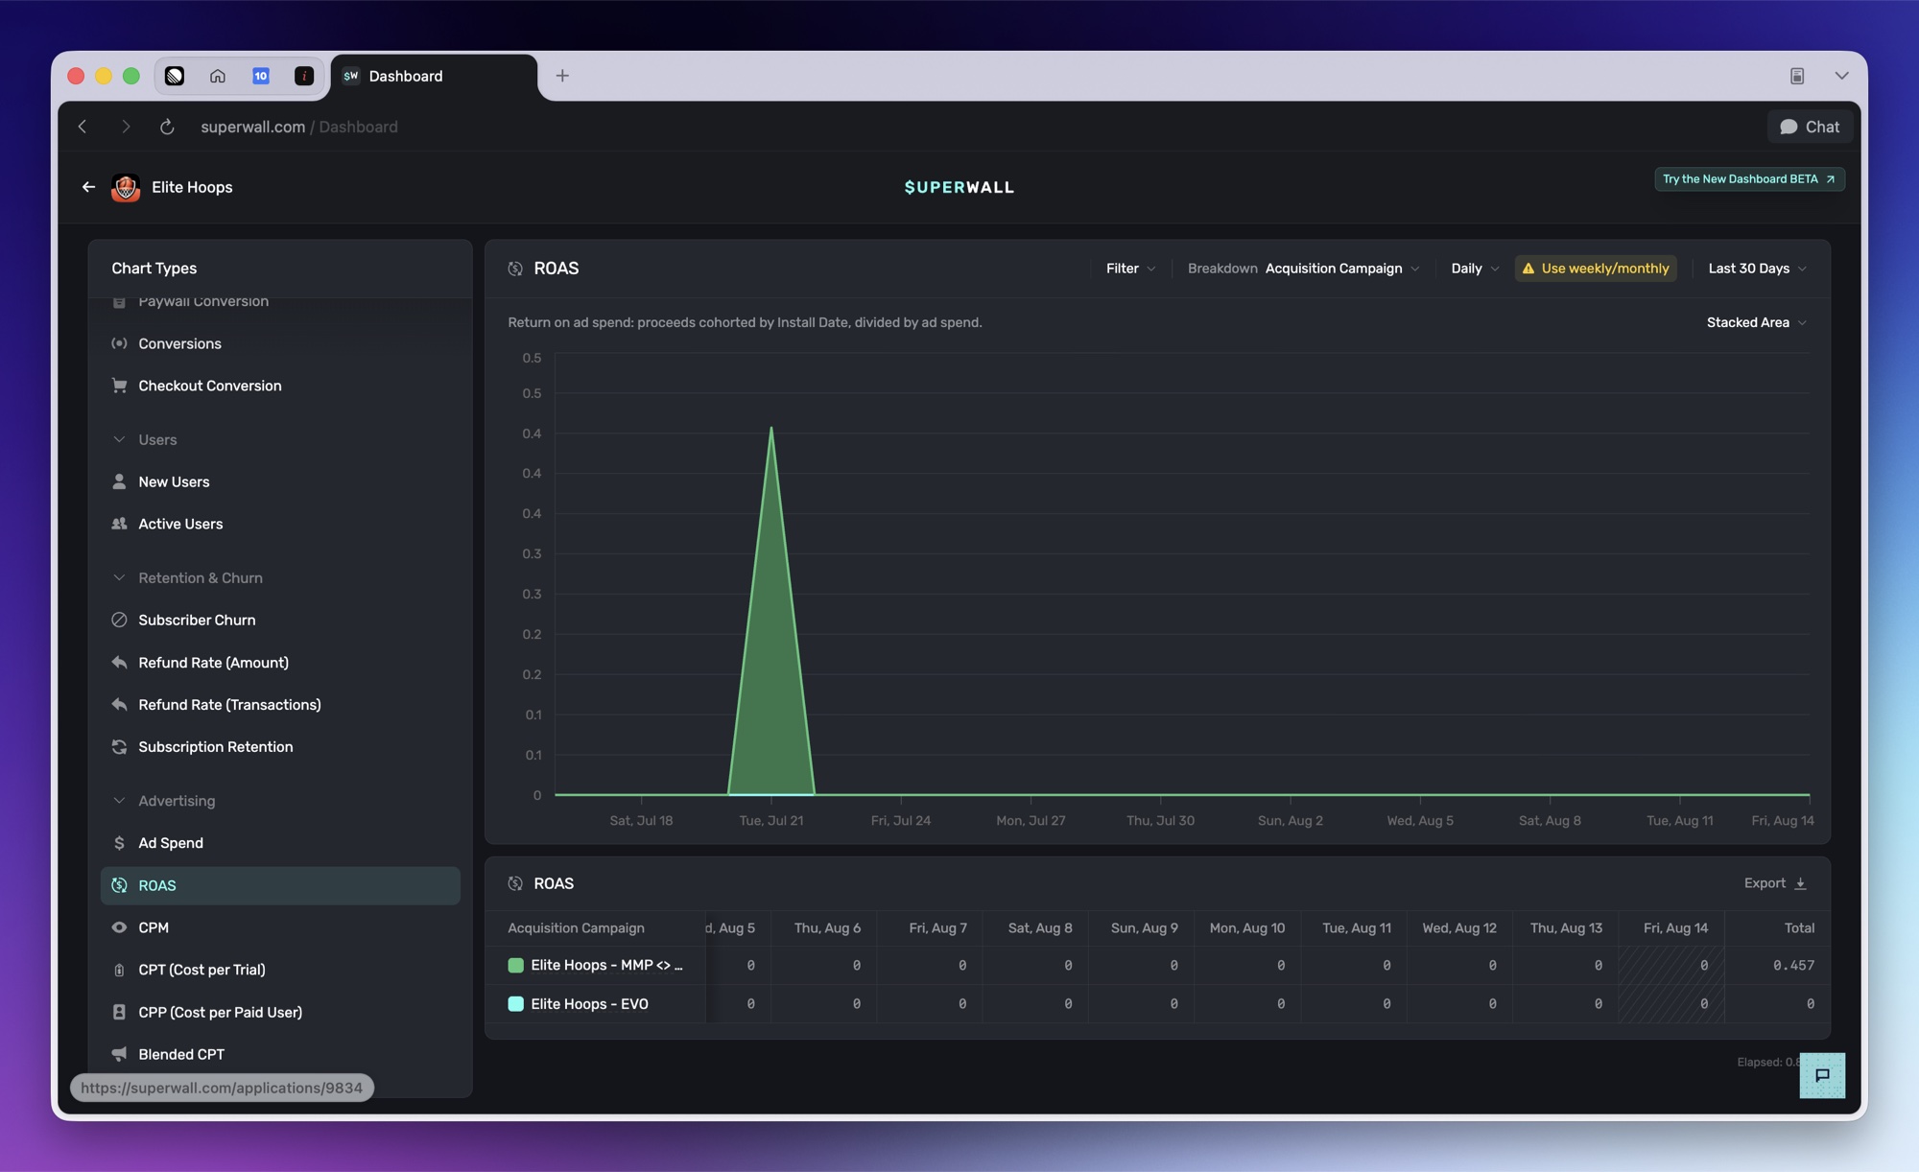Click the Elite Hoops app name

(192, 187)
